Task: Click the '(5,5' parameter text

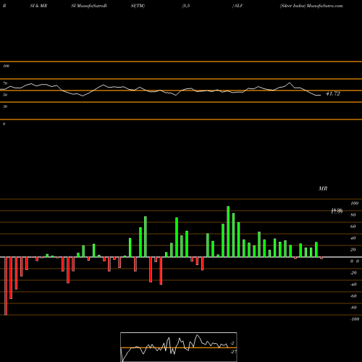Action: pyautogui.click(x=186, y=6)
